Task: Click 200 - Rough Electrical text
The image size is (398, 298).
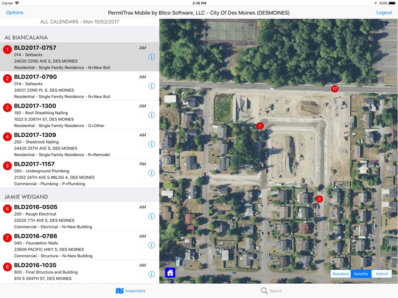Action: [35, 214]
